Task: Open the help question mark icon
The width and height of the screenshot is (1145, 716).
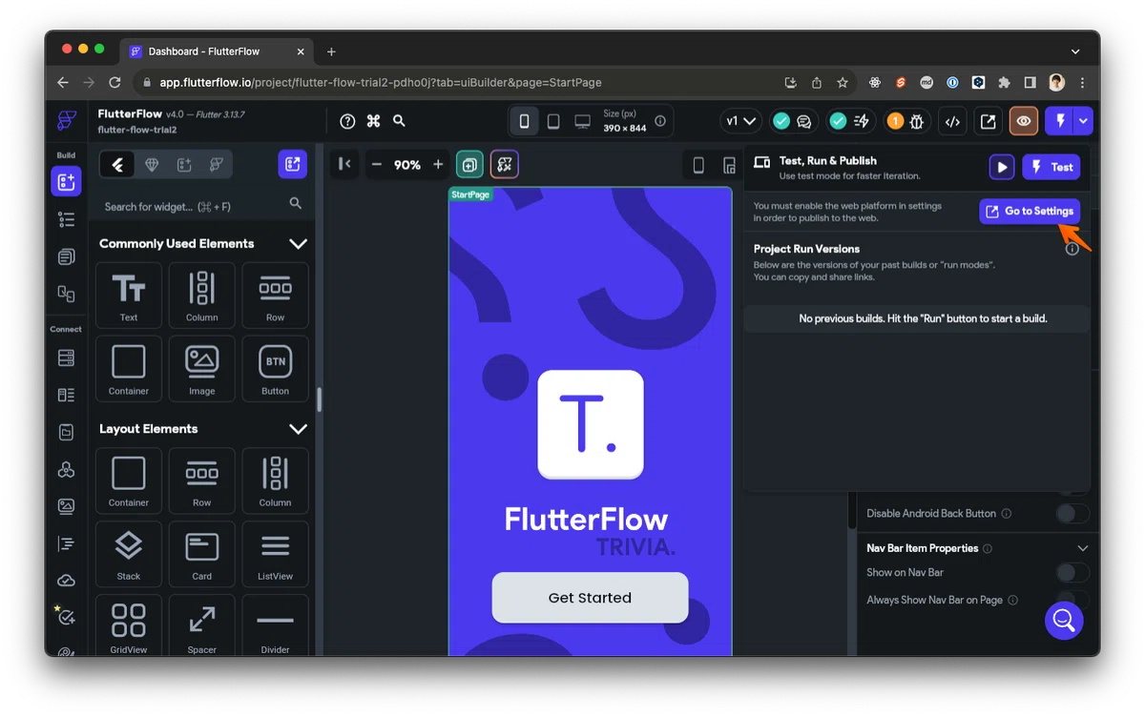Action: pyautogui.click(x=347, y=121)
